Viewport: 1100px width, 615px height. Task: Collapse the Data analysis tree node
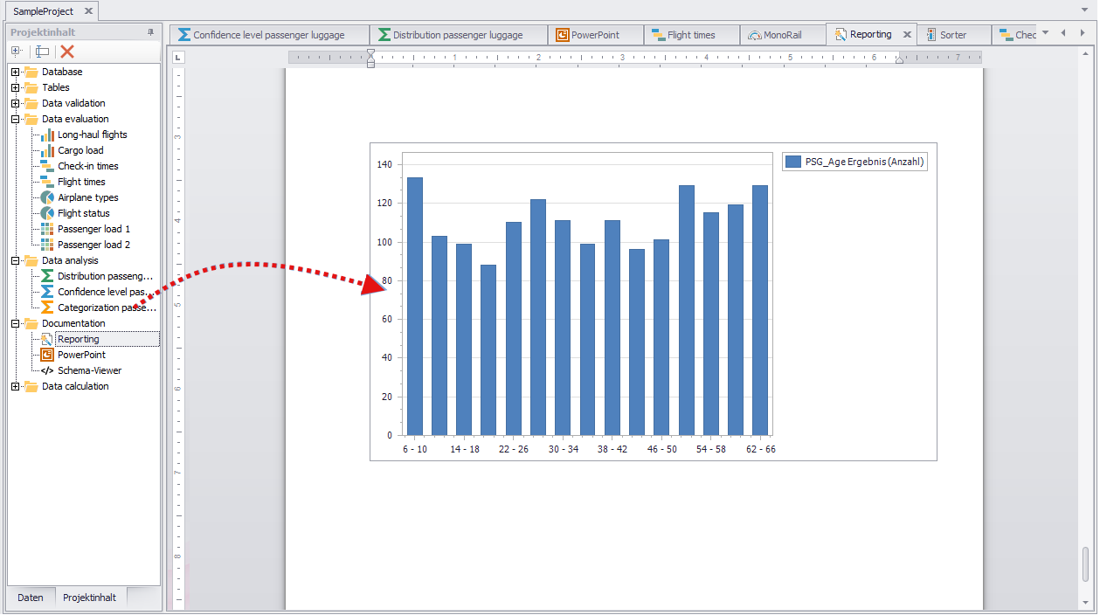pos(15,260)
